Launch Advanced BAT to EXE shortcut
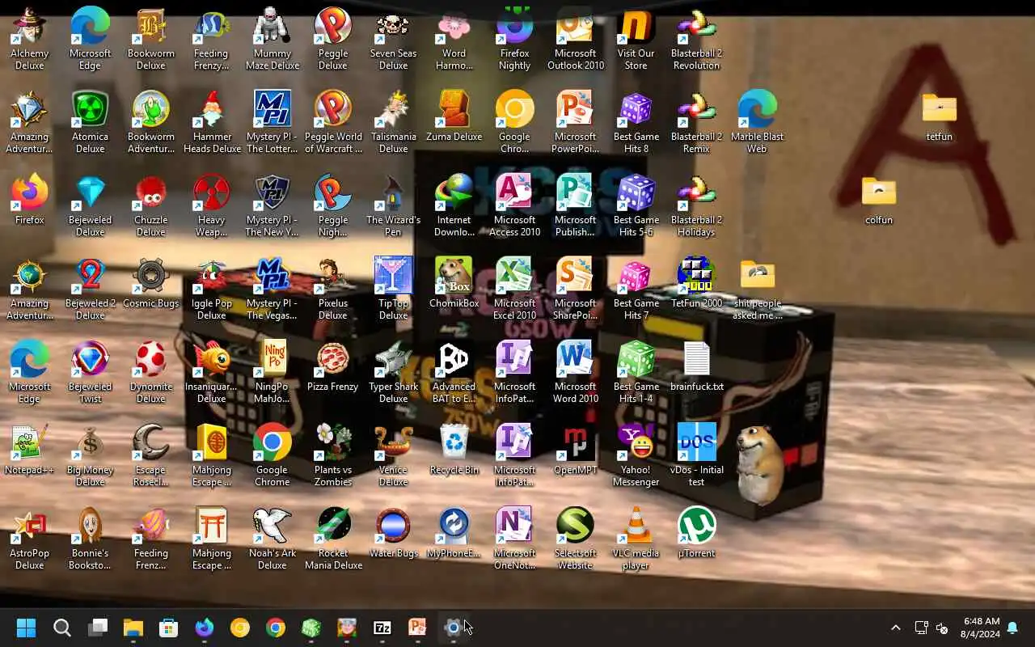 coord(454,372)
